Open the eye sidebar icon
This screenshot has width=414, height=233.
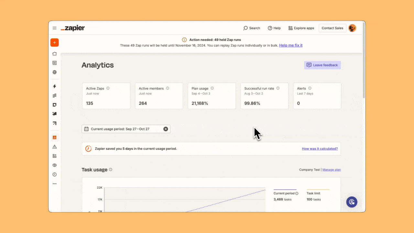pyautogui.click(x=54, y=165)
